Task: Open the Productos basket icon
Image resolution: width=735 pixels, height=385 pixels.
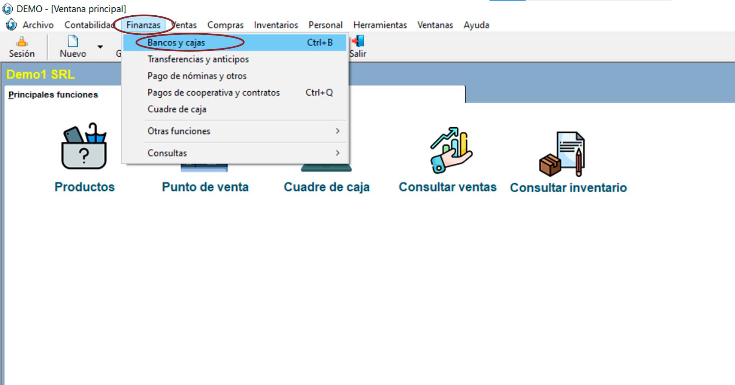Action: [x=84, y=147]
